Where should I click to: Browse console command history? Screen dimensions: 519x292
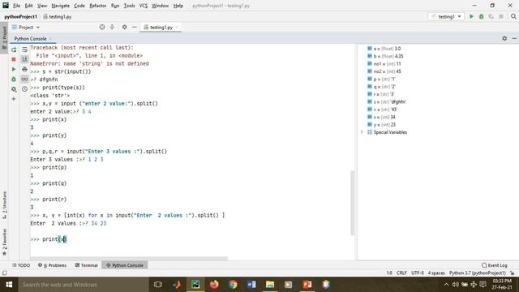point(24,89)
